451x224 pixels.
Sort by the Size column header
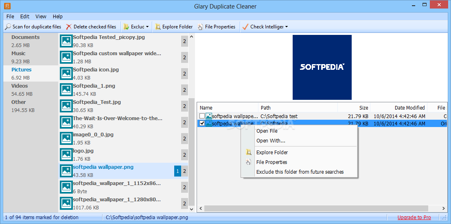[x=354, y=108]
